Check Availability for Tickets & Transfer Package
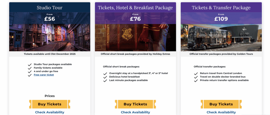 [x=221, y=112]
